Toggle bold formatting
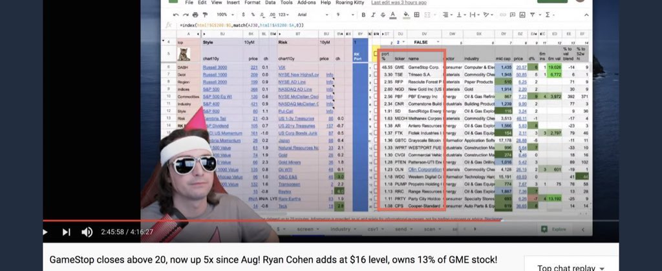Viewport: 662px width, 271px height. pyautogui.click(x=363, y=15)
